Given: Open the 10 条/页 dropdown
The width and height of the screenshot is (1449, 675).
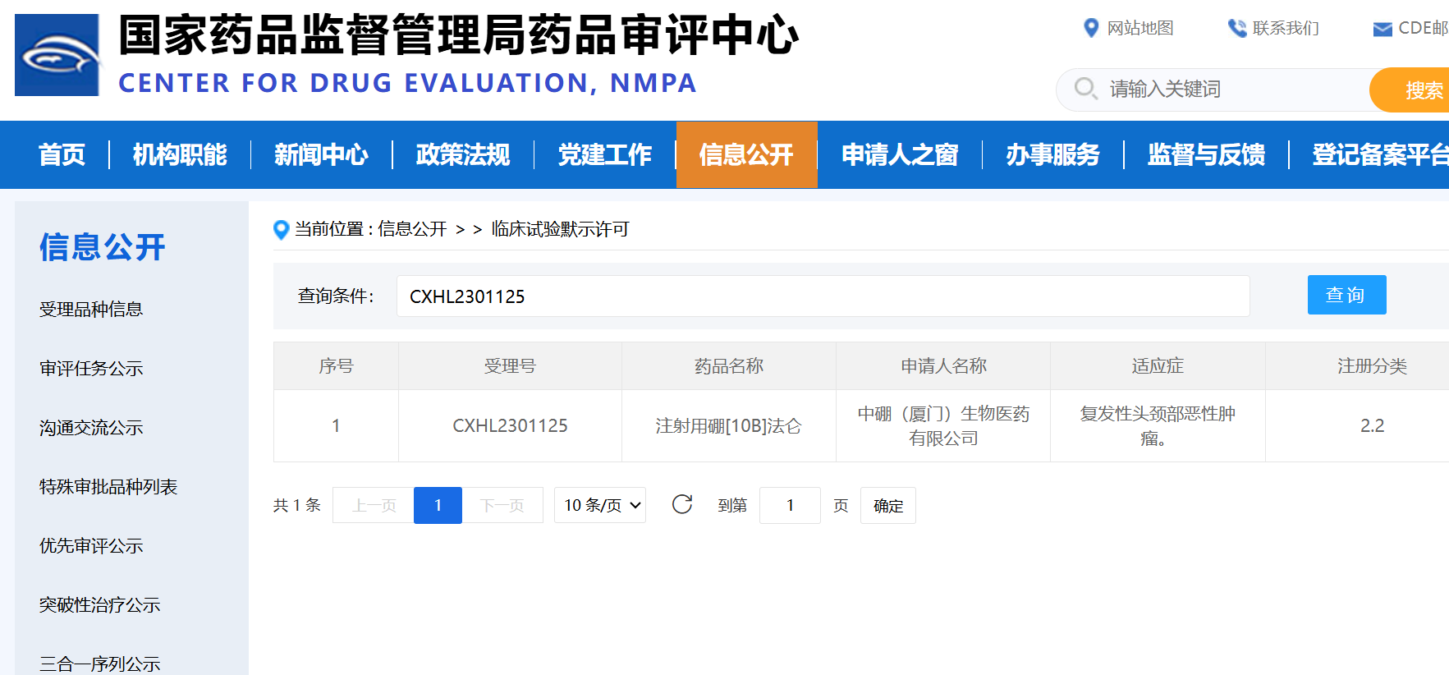Looking at the screenshot, I should coord(600,505).
